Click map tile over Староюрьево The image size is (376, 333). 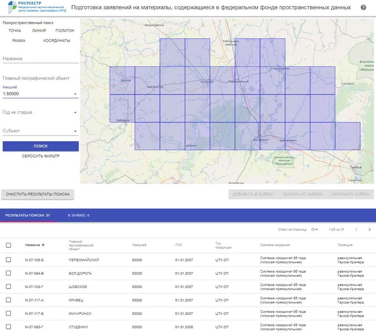click(x=273, y=80)
